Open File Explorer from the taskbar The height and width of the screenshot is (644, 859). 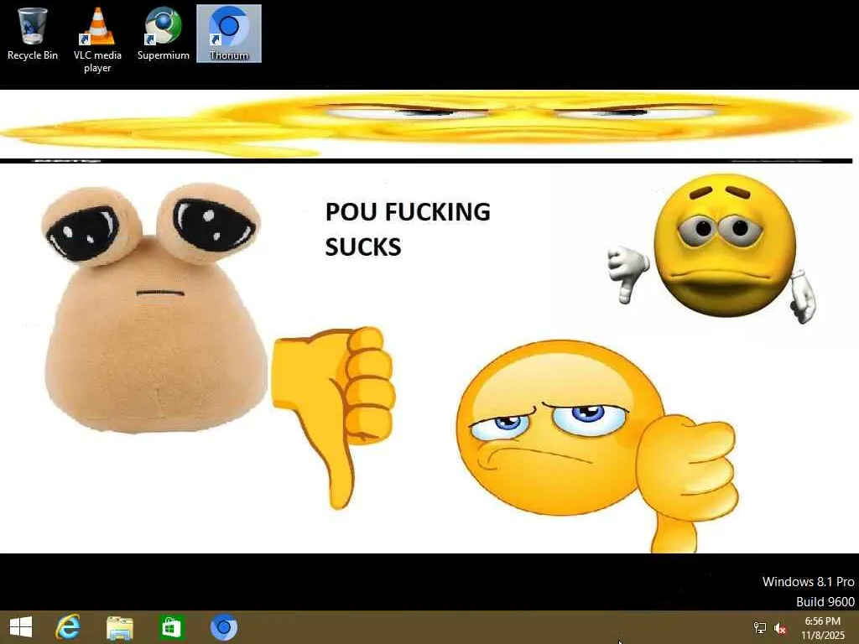tap(119, 628)
